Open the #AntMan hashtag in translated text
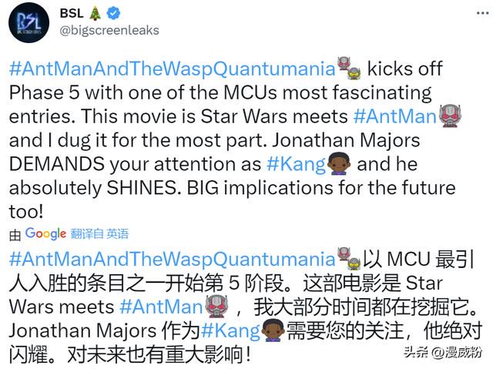The image size is (493, 369). click(x=161, y=307)
